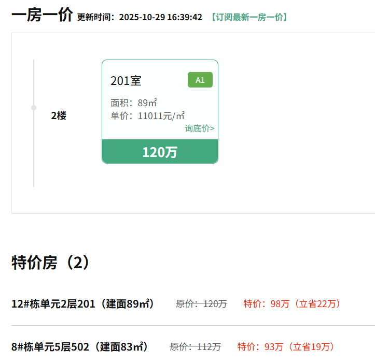Click the 询底价 link on the 201室 card
Screen dimensions: 375x363
[x=200, y=128]
